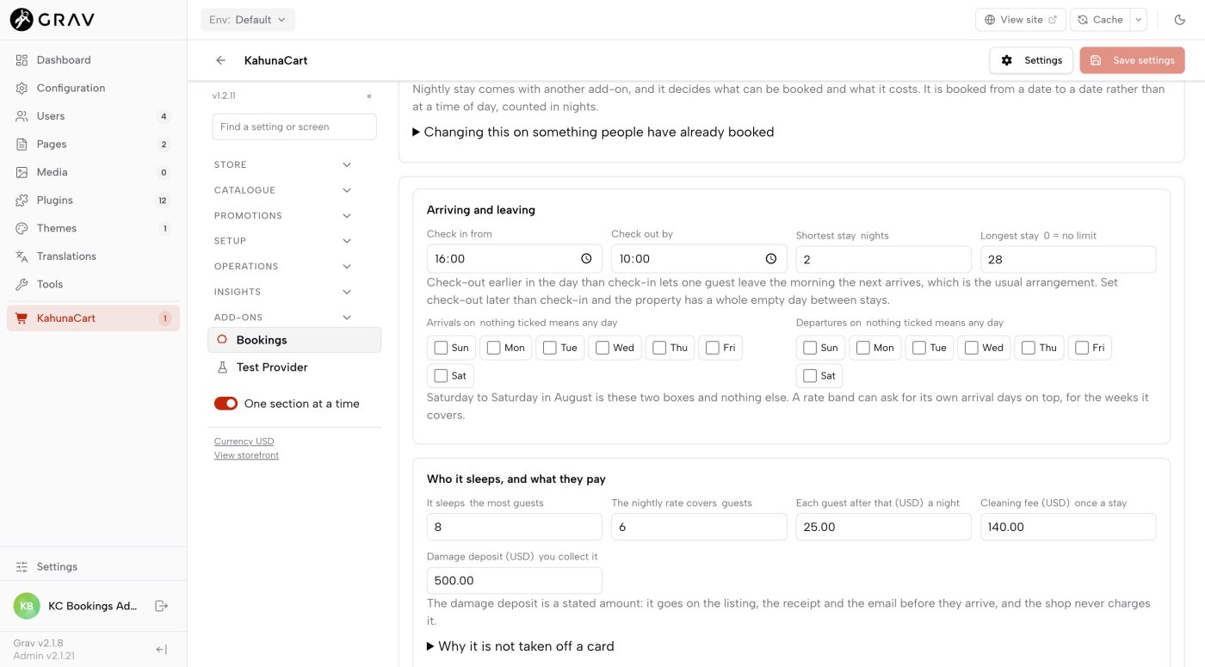The width and height of the screenshot is (1205, 667).
Task: Click the View site button
Action: click(1021, 20)
